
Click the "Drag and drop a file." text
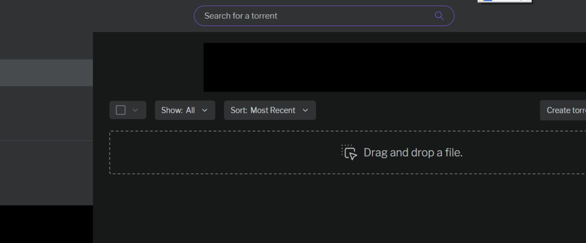[x=413, y=152]
